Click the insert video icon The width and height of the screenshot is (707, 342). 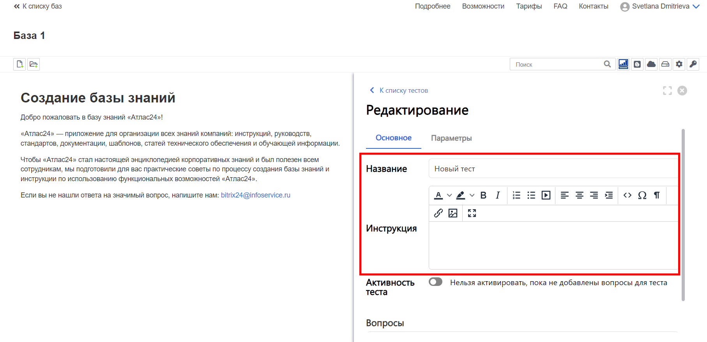546,196
